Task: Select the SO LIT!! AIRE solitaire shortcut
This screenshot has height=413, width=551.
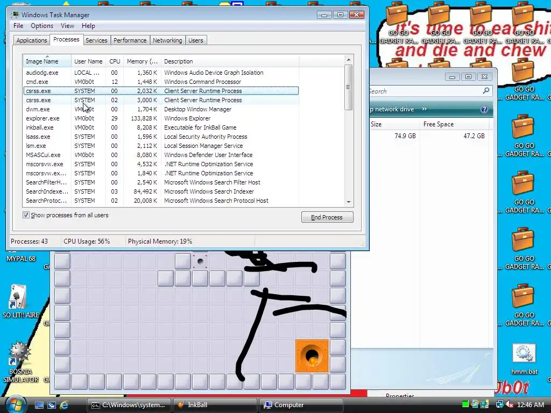Action: [x=20, y=301]
